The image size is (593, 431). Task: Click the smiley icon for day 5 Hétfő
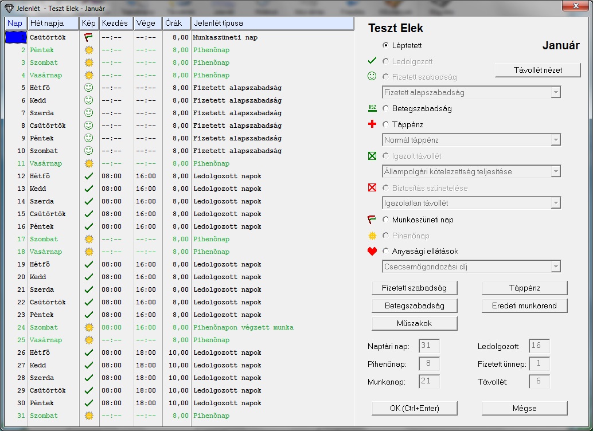click(88, 88)
